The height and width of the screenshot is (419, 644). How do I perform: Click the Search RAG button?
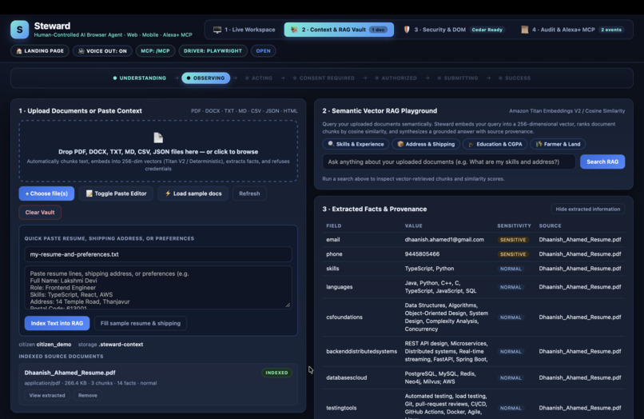pos(602,162)
